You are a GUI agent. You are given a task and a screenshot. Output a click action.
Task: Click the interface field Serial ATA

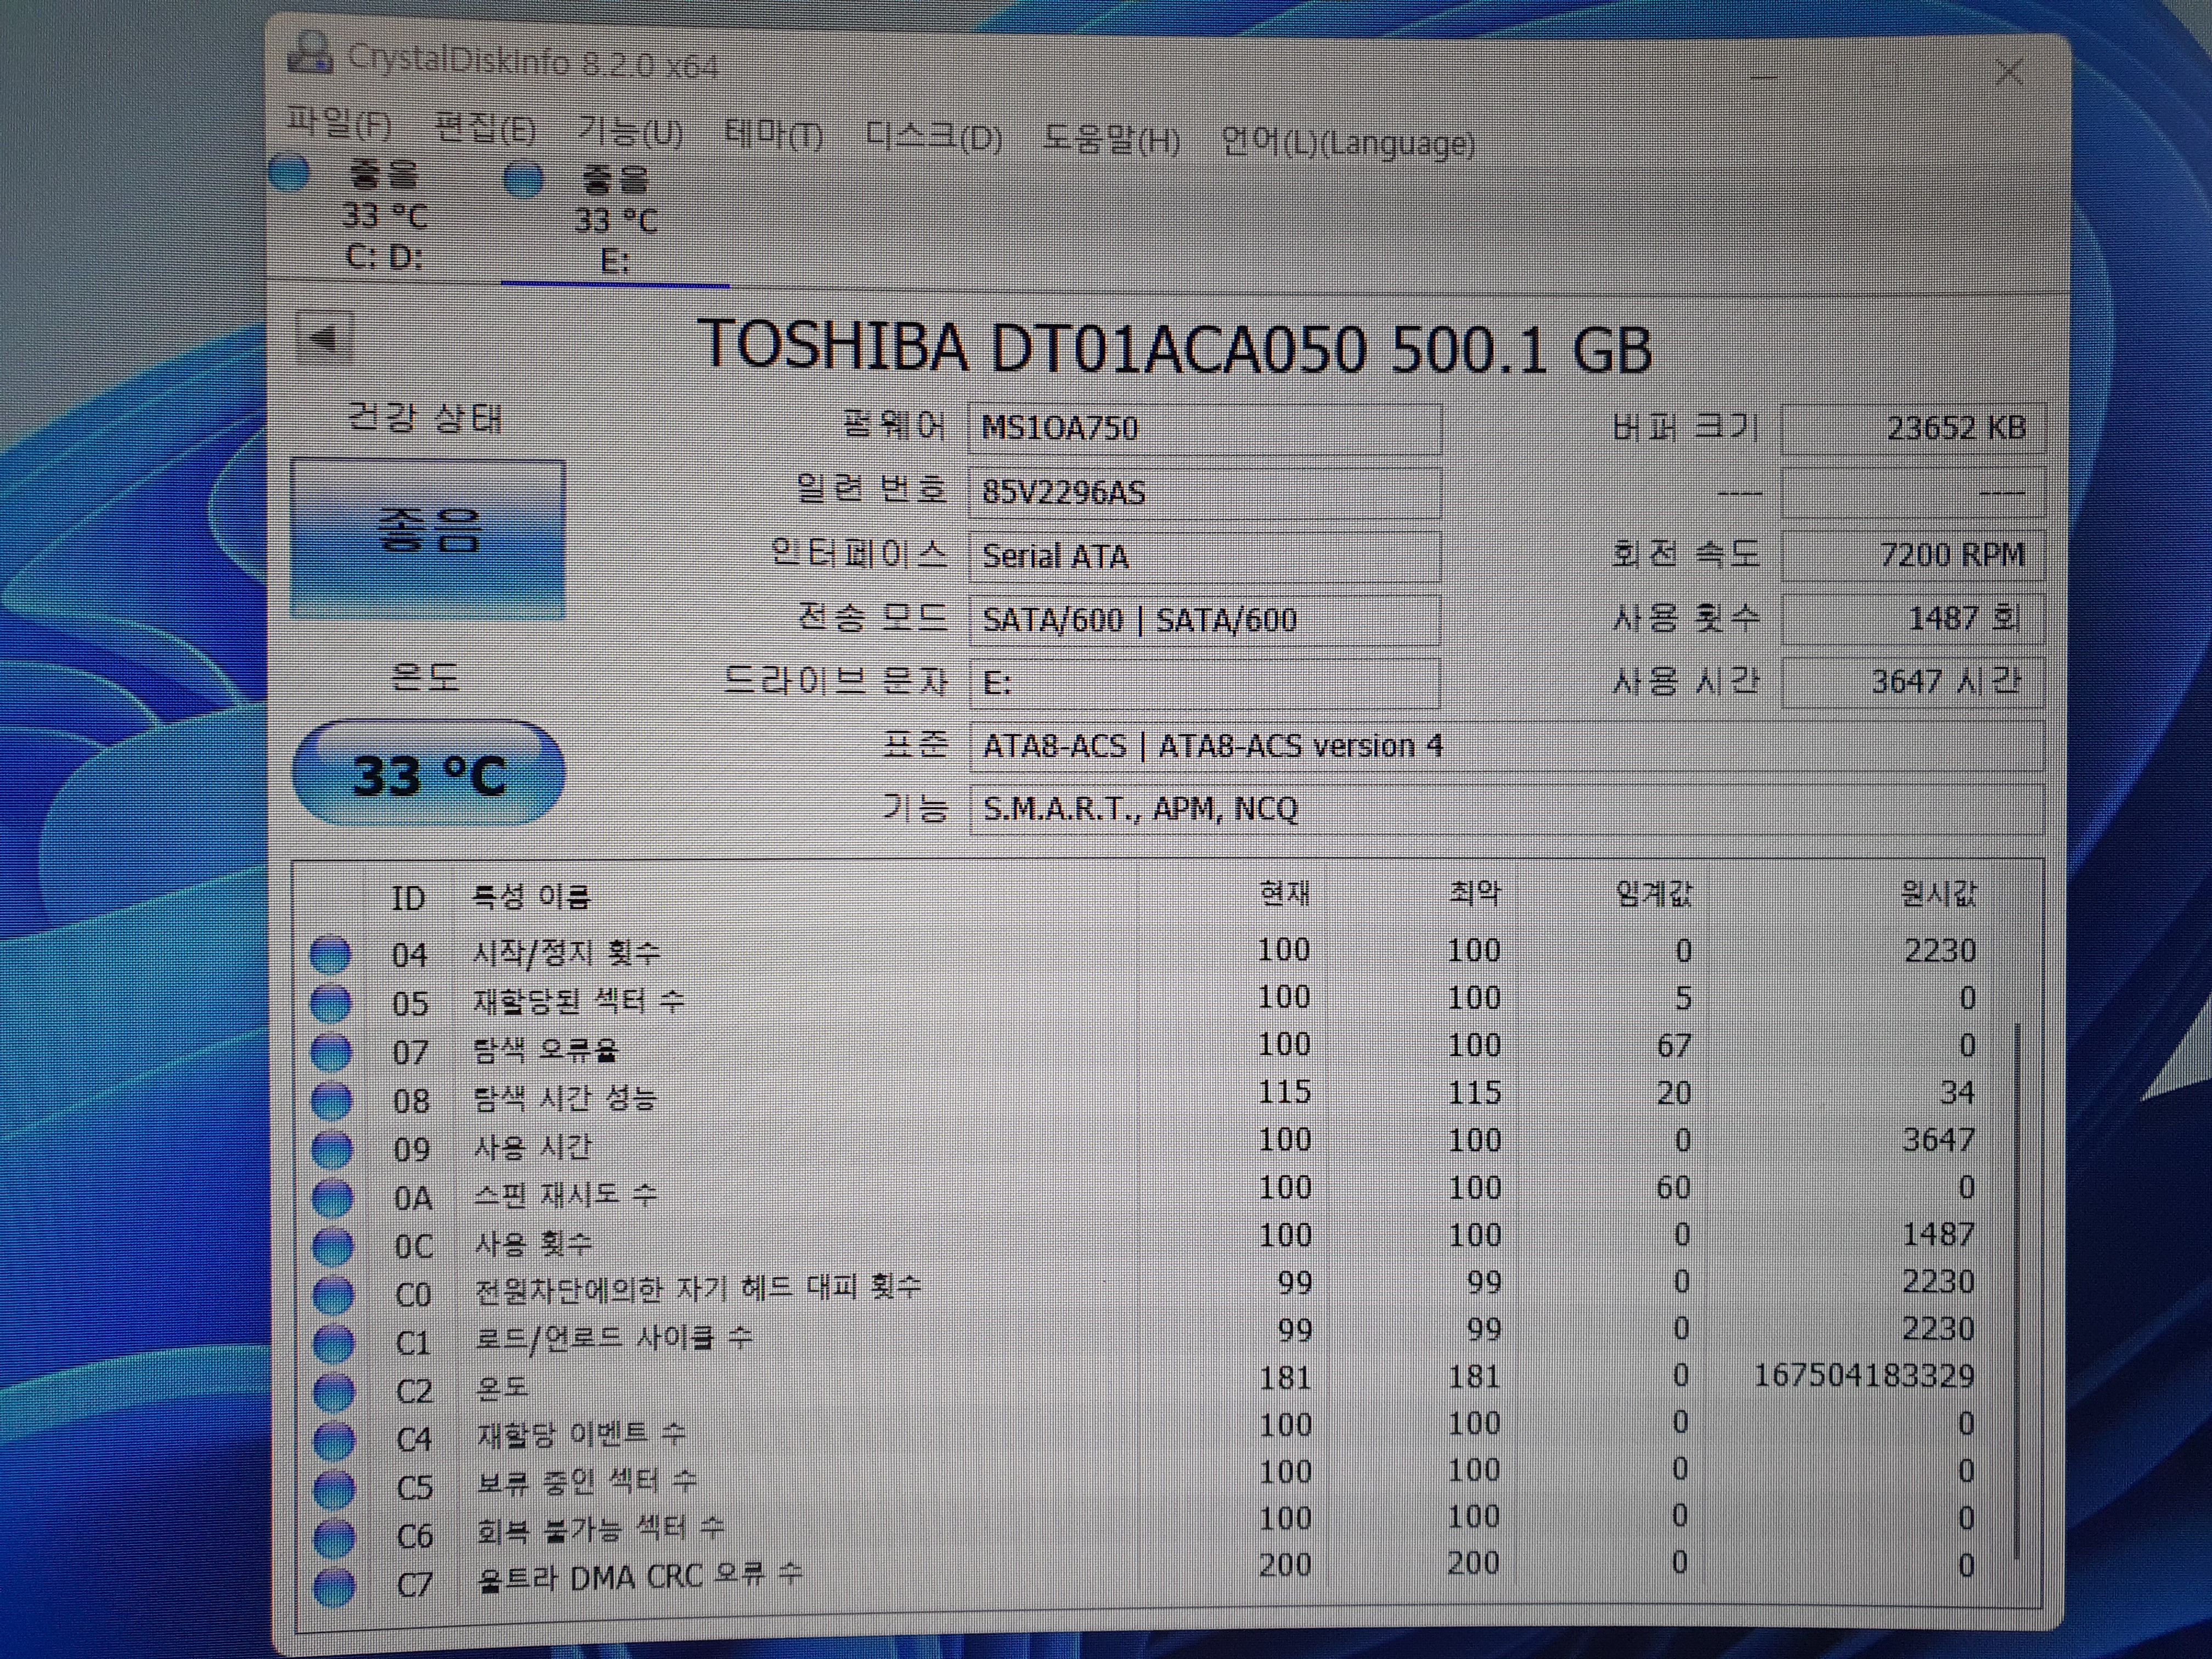[x=1204, y=556]
